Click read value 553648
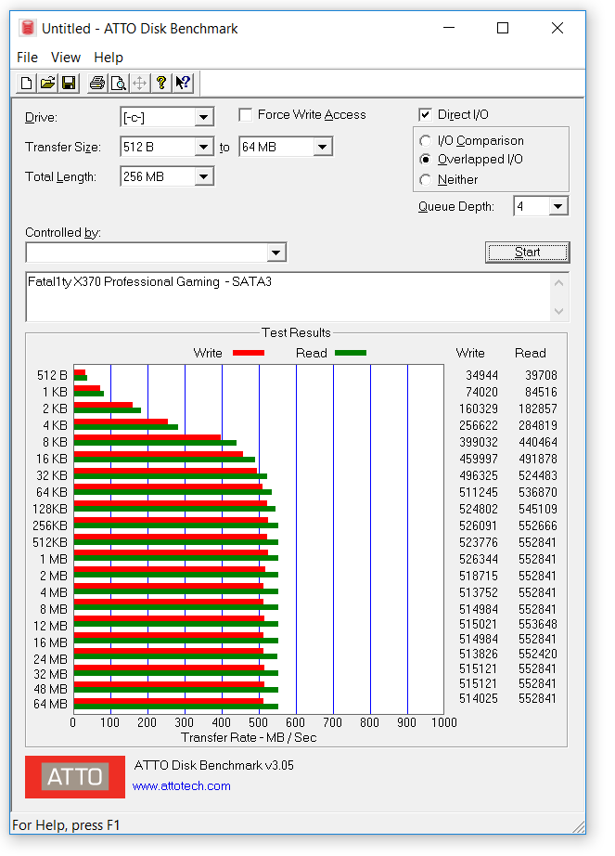This screenshot has width=615, height=856. (x=538, y=624)
